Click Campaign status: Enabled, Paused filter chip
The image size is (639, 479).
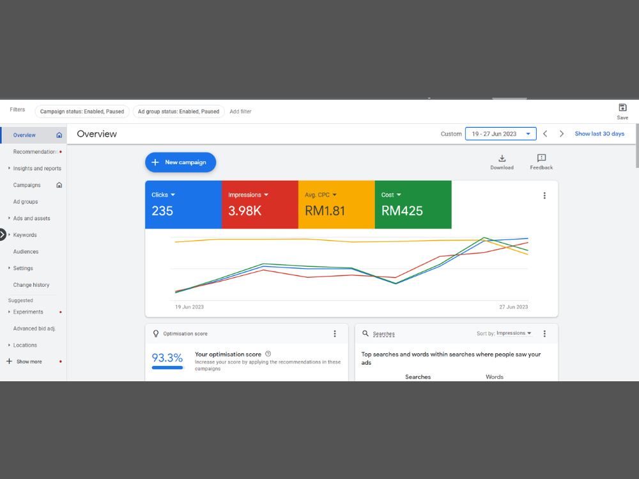click(82, 112)
